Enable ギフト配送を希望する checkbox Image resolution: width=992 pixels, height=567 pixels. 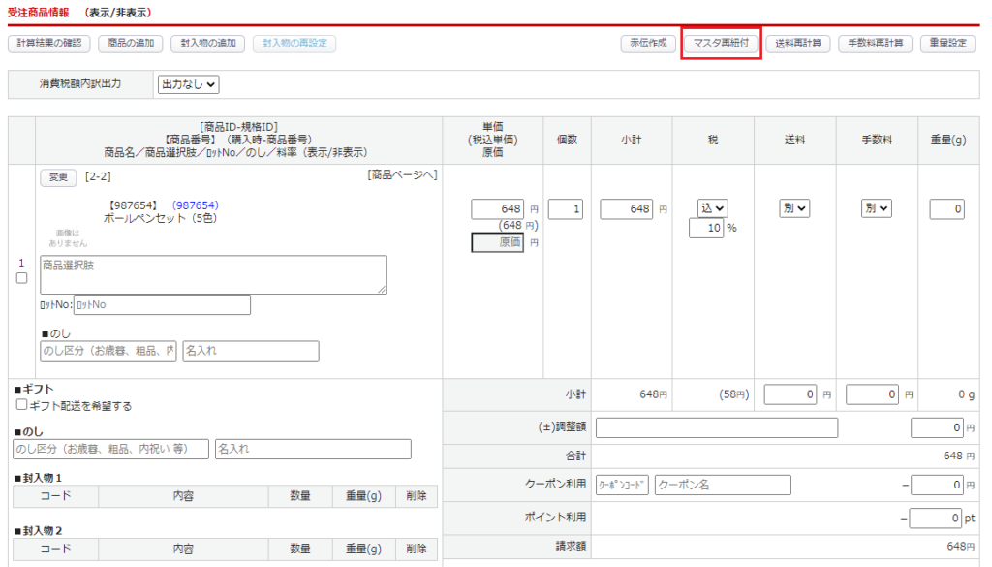point(21,405)
